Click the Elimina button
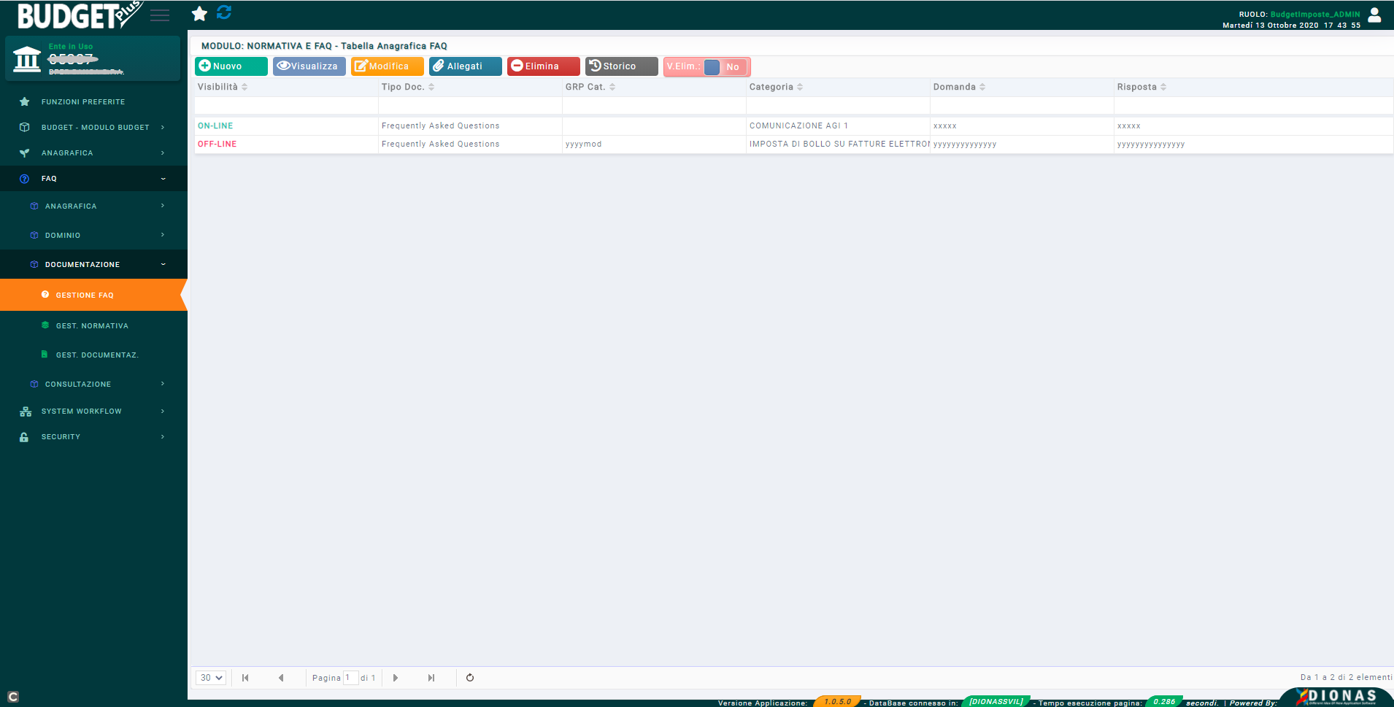Viewport: 1394px width, 707px height. pyautogui.click(x=544, y=66)
